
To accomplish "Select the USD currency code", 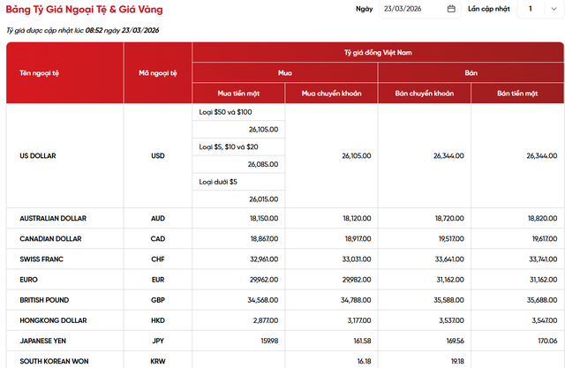I will click(158, 156).
